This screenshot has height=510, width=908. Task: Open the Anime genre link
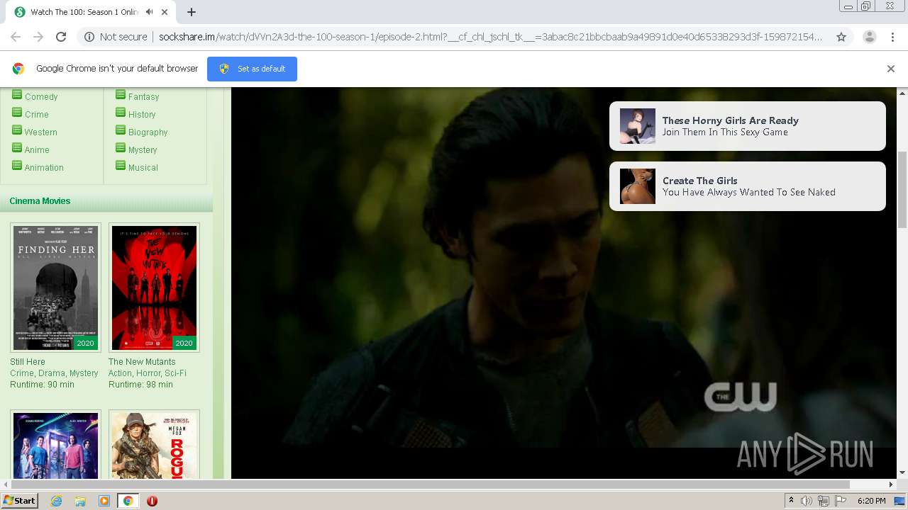(37, 150)
